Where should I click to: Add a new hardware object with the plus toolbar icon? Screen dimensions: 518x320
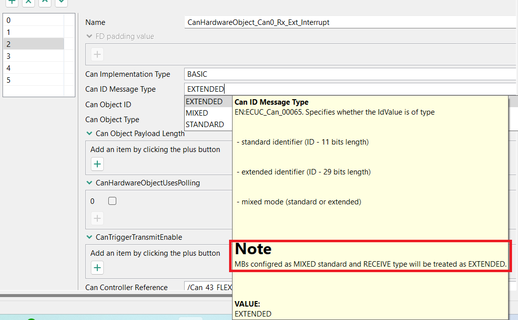11,2
